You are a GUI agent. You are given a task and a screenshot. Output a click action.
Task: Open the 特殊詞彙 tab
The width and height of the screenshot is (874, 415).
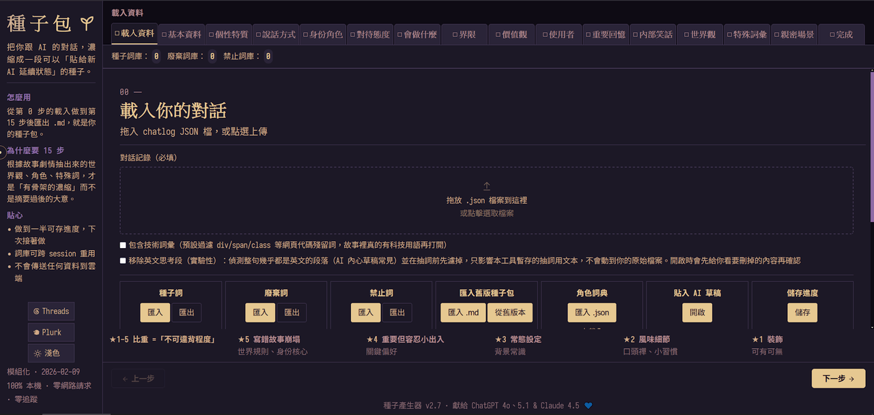(x=747, y=34)
